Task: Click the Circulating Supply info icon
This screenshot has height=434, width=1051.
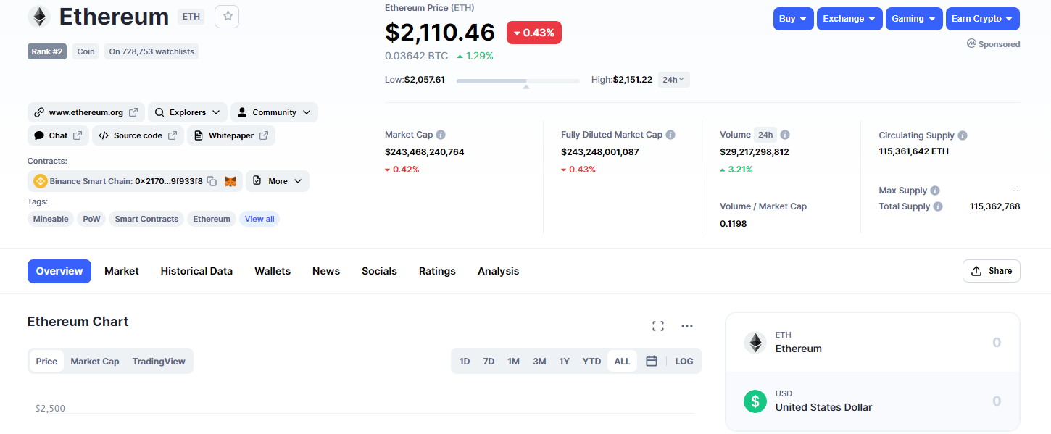Action: coord(963,135)
